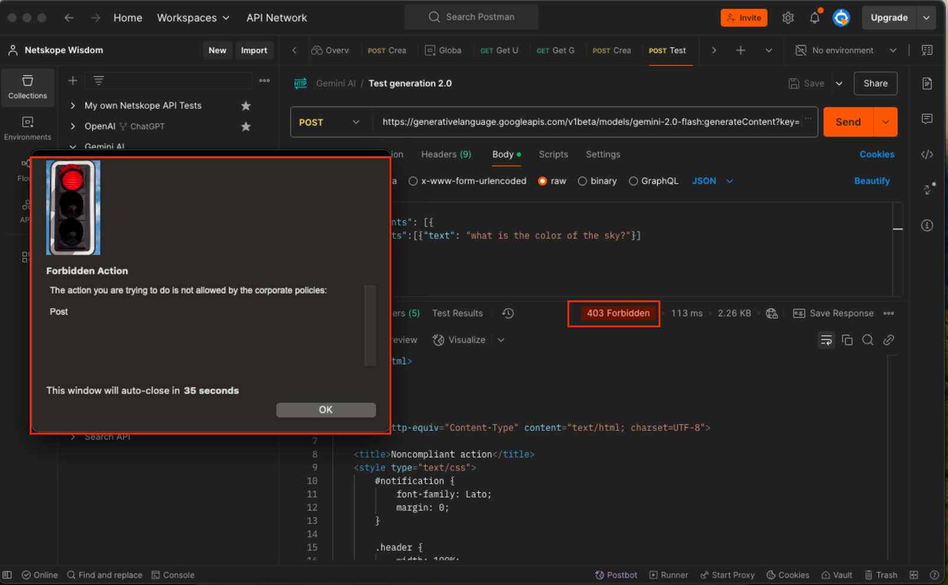Expand the OpenAI collection

pos(73,126)
